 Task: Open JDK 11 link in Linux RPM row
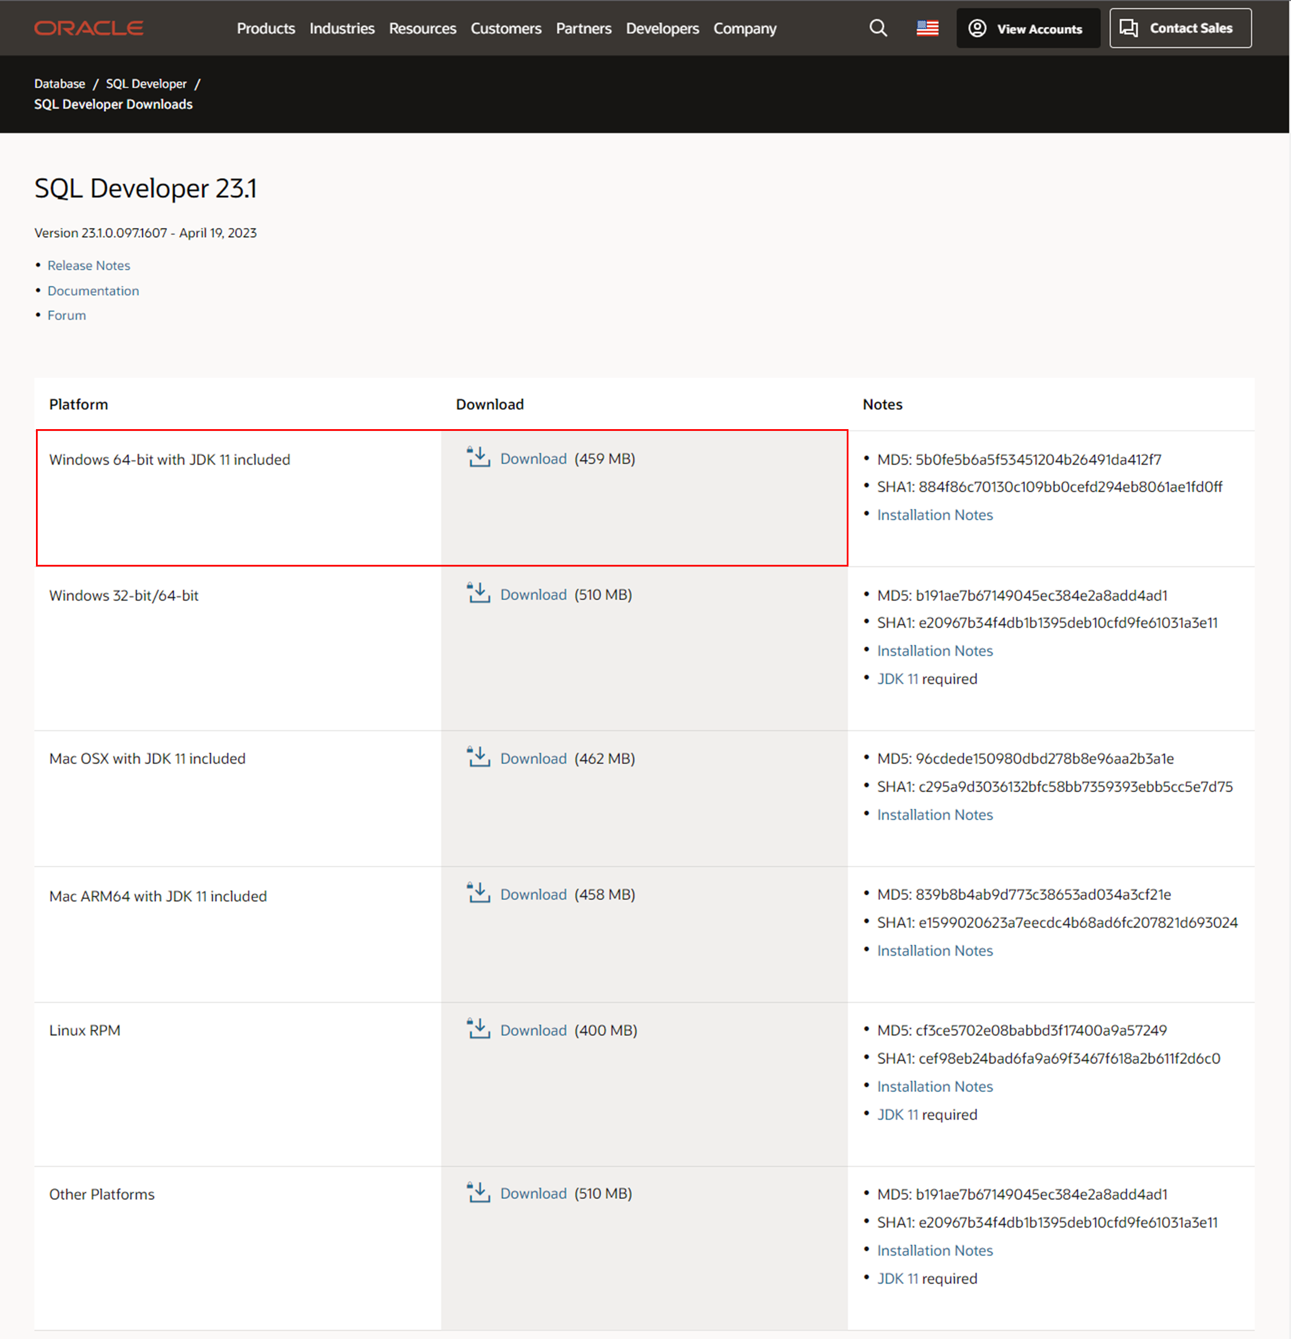point(897,1114)
